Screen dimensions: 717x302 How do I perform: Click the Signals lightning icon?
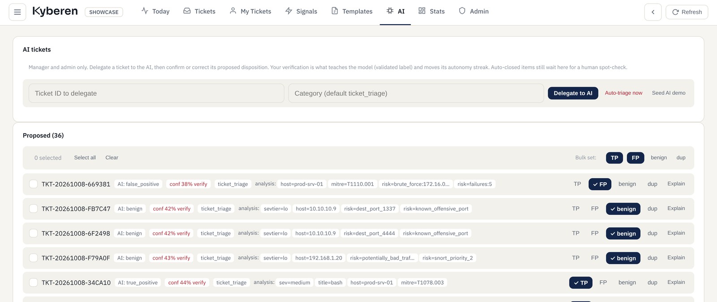pos(289,11)
